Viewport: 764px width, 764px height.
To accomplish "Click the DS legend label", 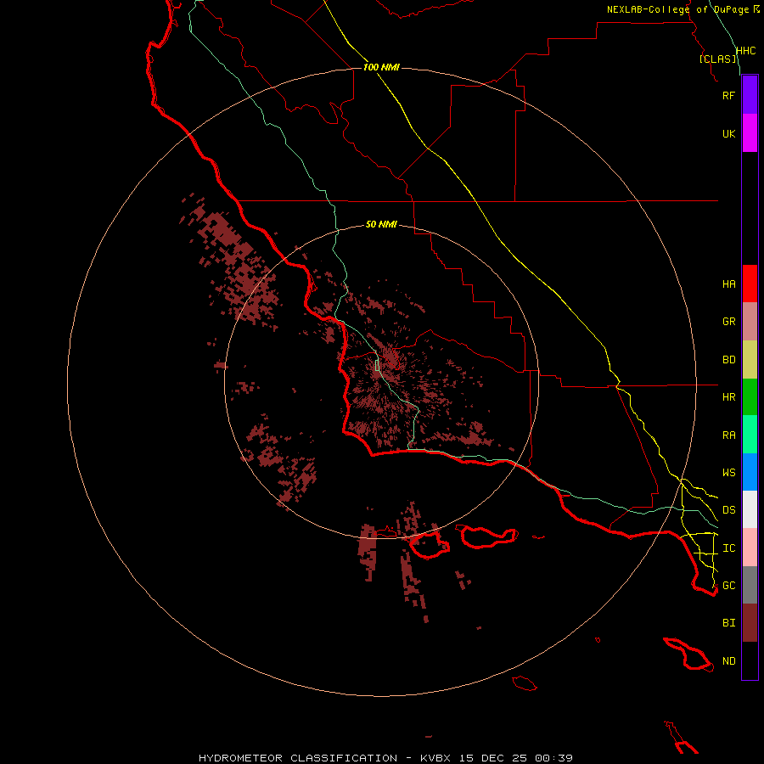I will click(x=728, y=510).
